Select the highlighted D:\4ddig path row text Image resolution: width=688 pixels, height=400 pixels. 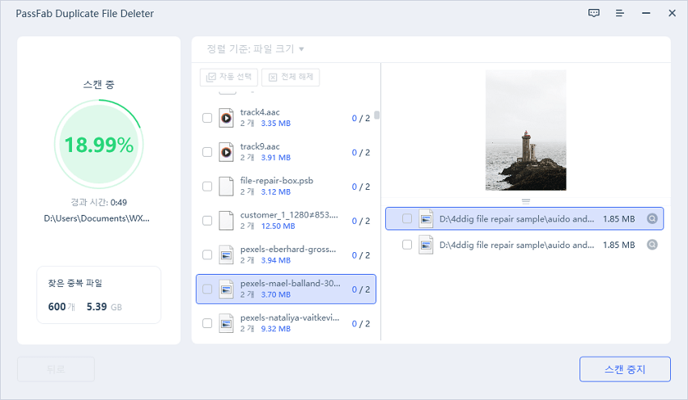tap(517, 219)
